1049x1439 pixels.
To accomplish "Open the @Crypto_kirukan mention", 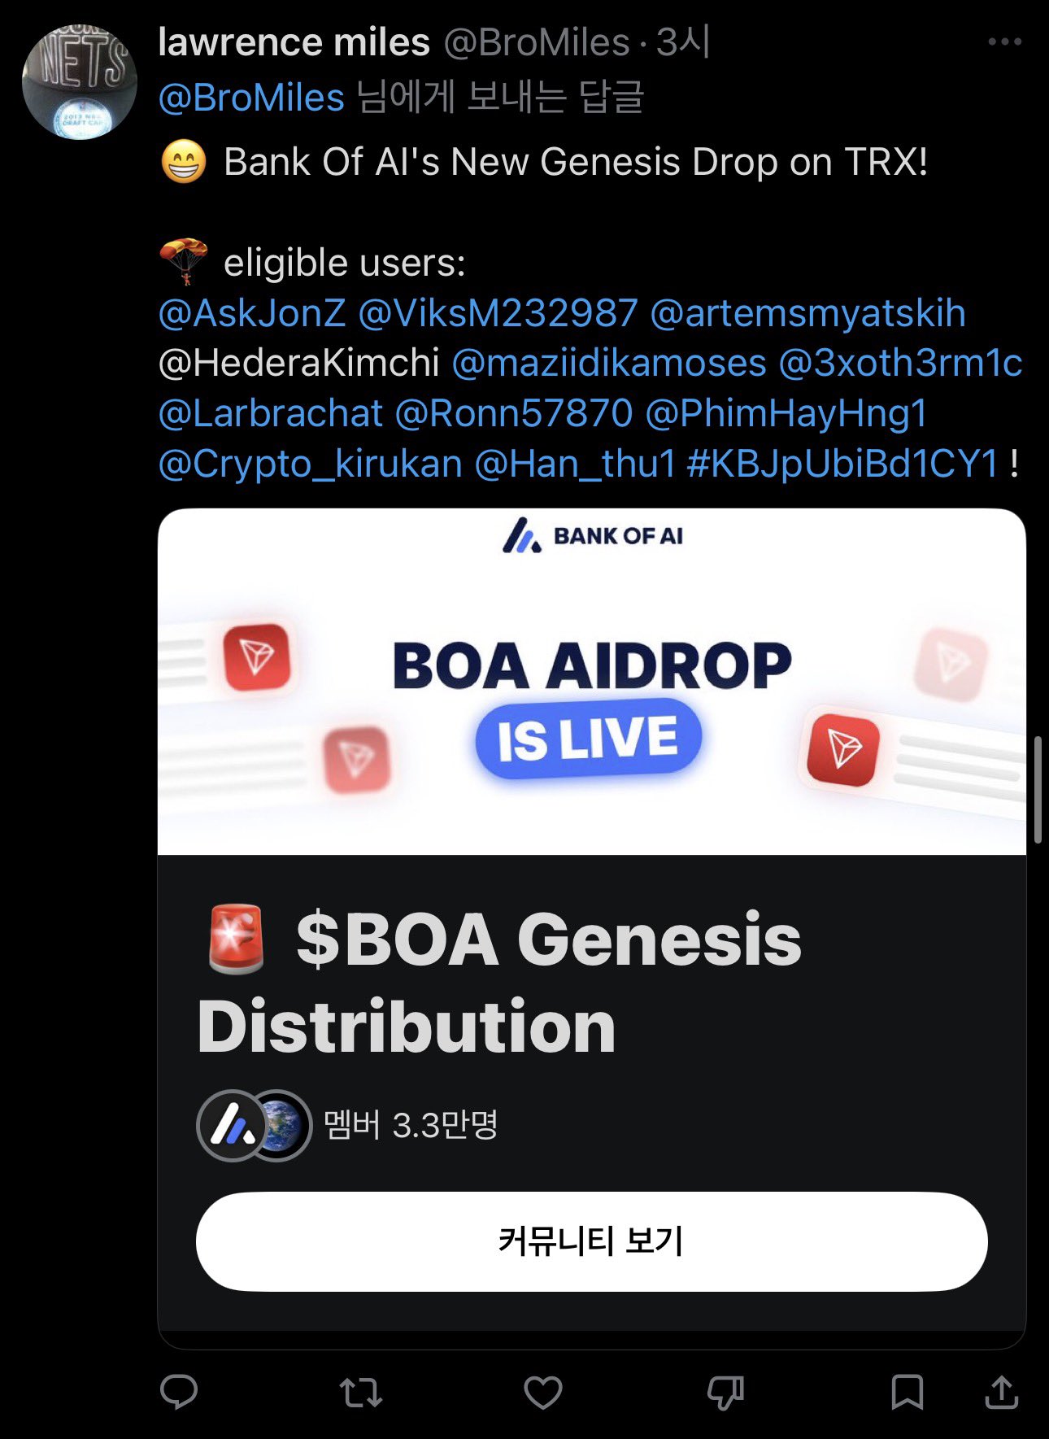I will click(311, 464).
